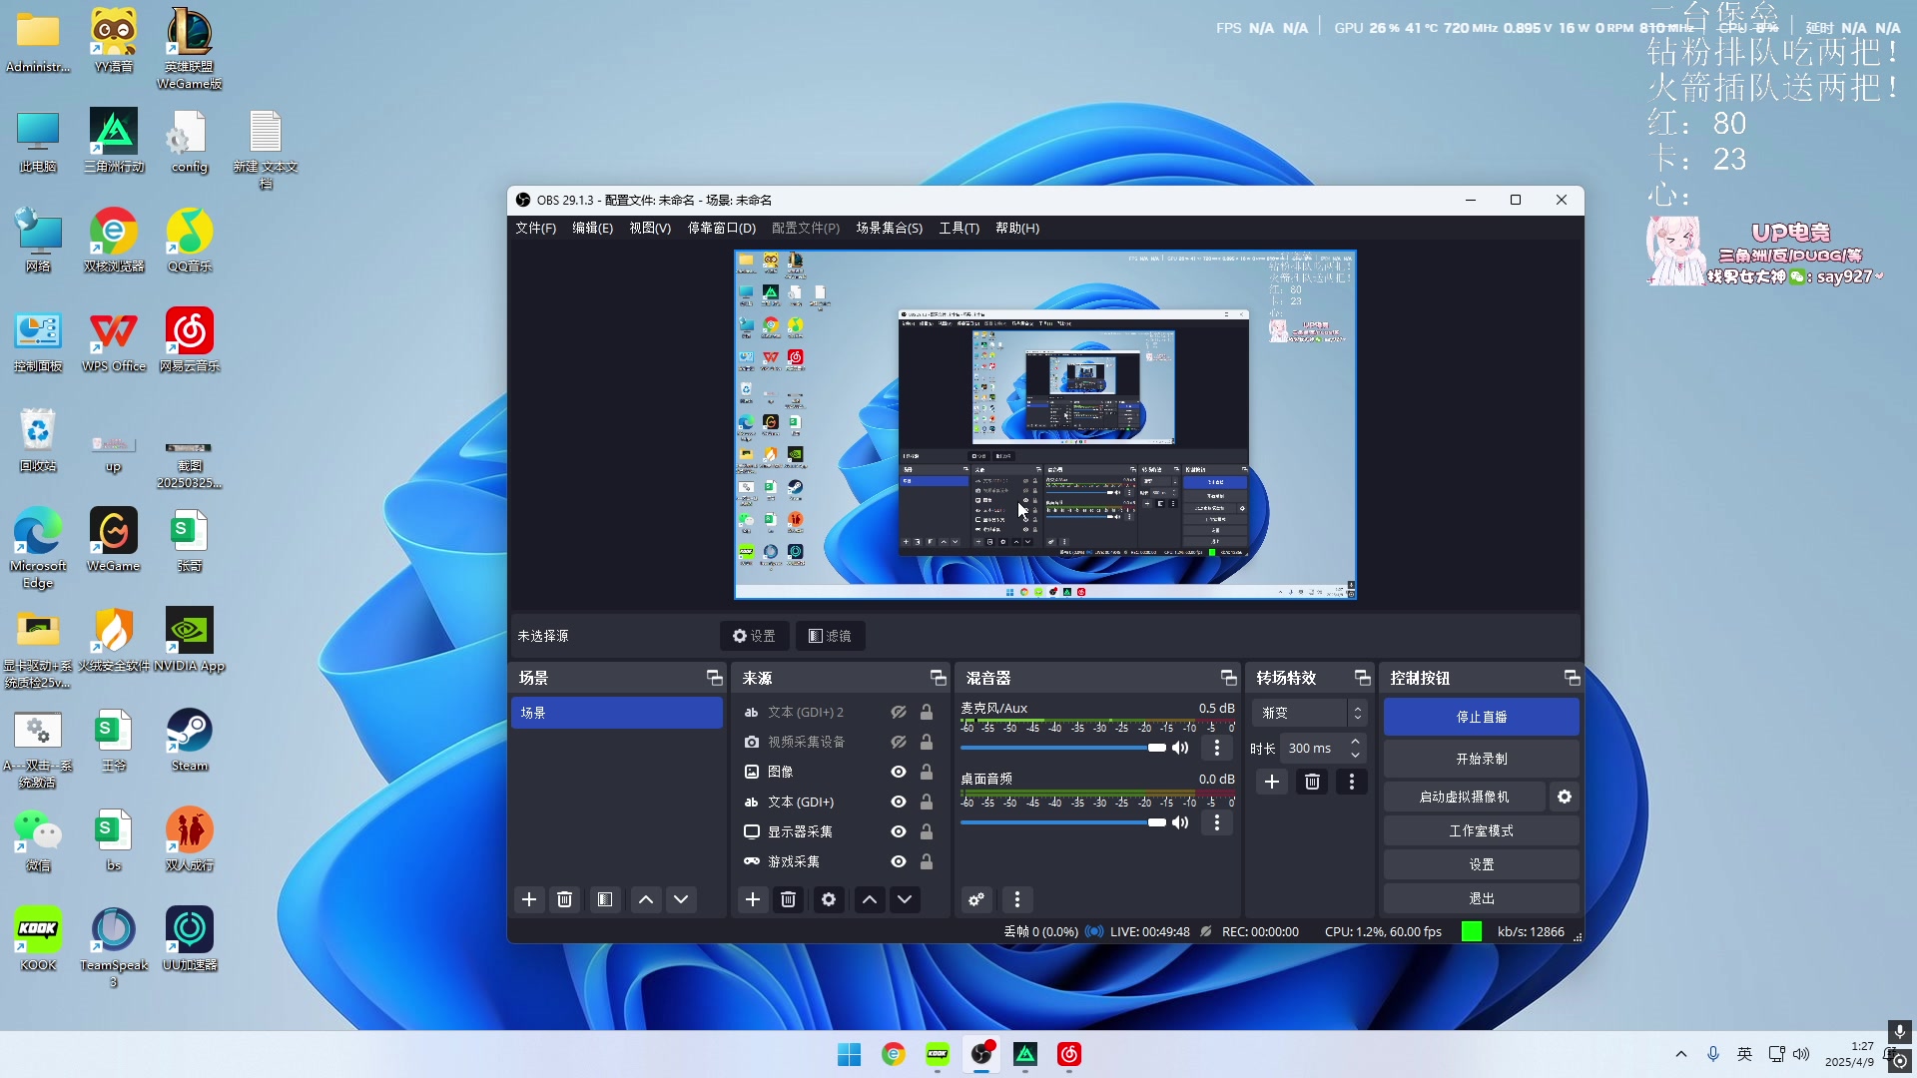
Task: Hide the 游戏采集 source
Action: click(899, 861)
